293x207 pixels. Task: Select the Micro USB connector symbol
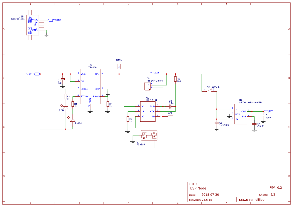[x=33, y=25]
